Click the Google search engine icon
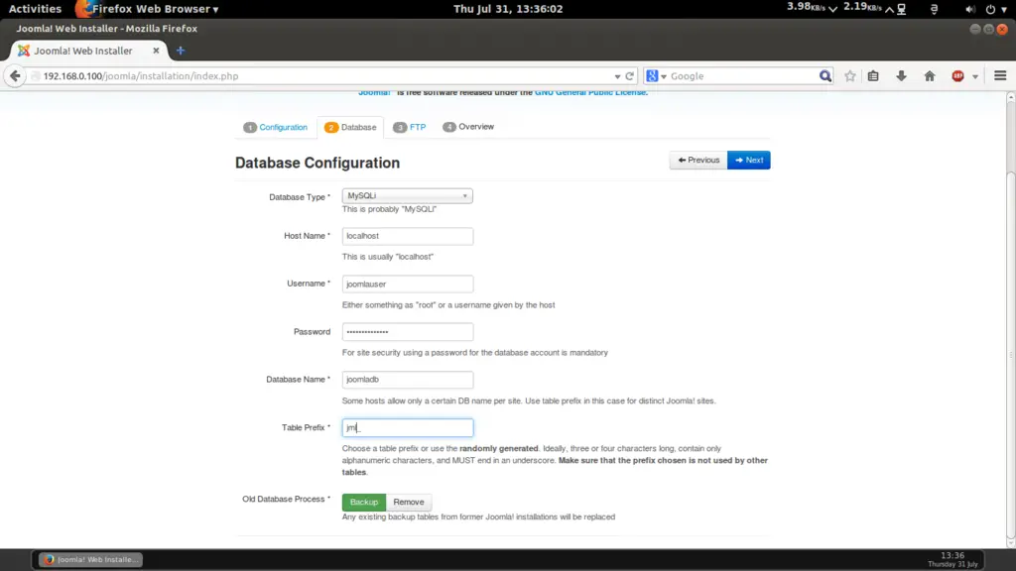 pos(653,75)
